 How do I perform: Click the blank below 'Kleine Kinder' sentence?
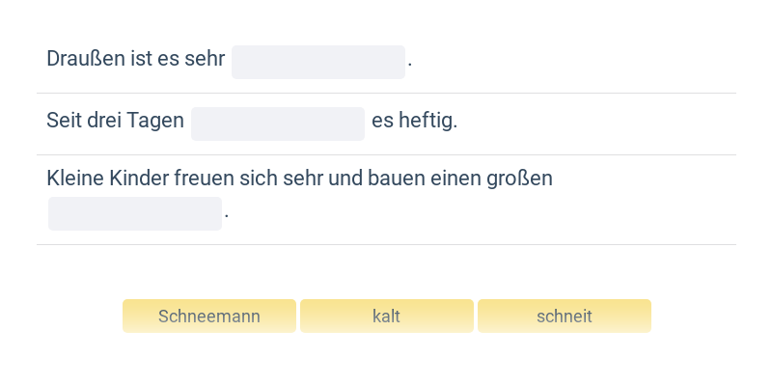[135, 213]
